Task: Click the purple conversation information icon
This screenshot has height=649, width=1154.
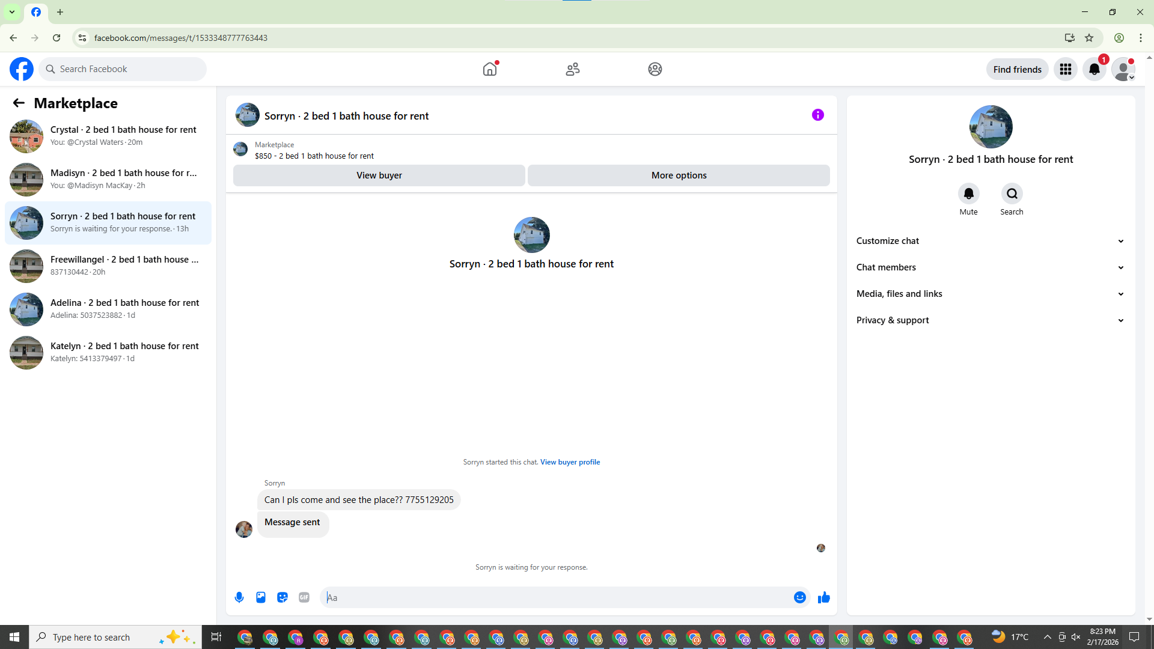Action: (817, 115)
